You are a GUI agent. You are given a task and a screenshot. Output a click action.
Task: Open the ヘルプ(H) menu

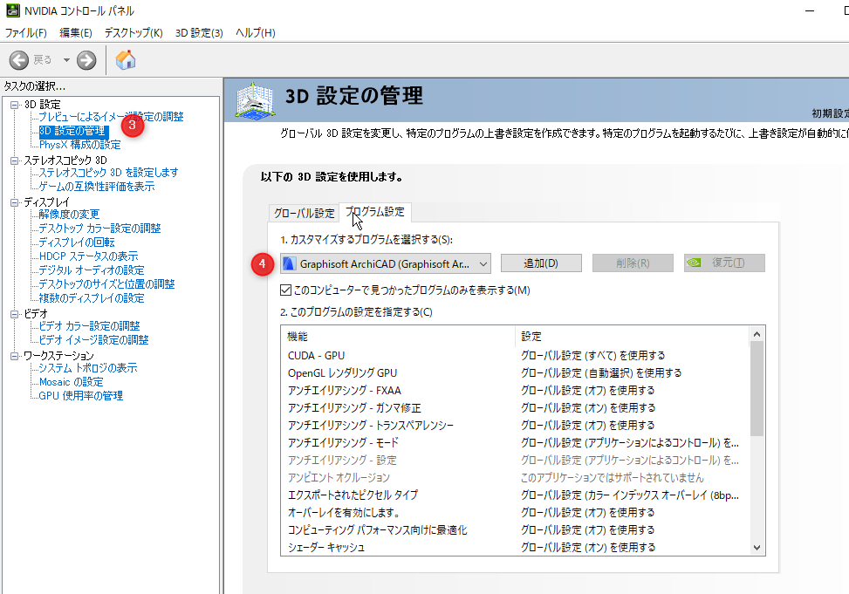tap(256, 33)
